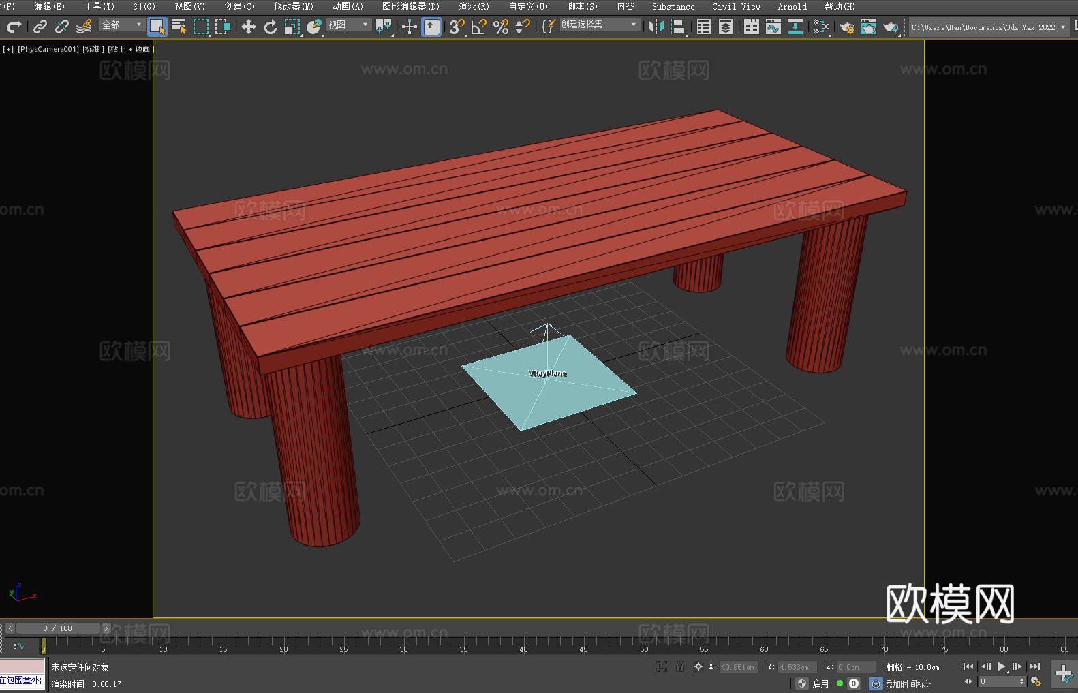Activate the Select Object tool

click(x=157, y=27)
